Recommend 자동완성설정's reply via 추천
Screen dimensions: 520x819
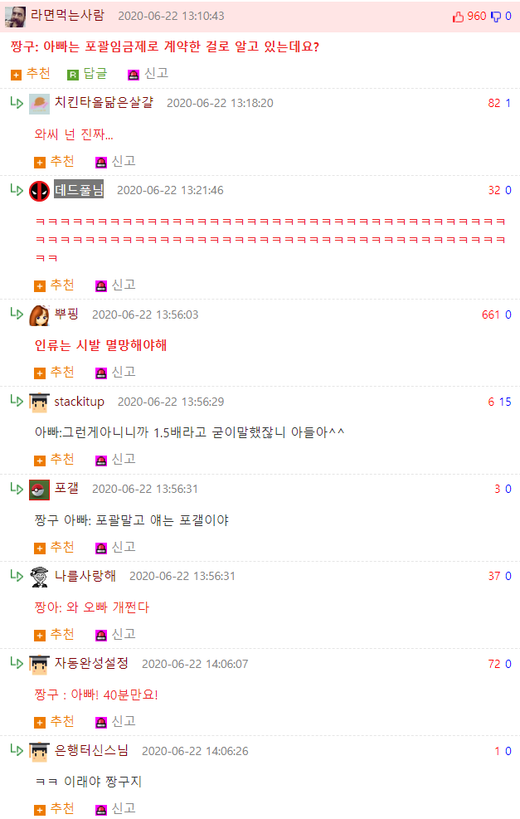point(54,721)
